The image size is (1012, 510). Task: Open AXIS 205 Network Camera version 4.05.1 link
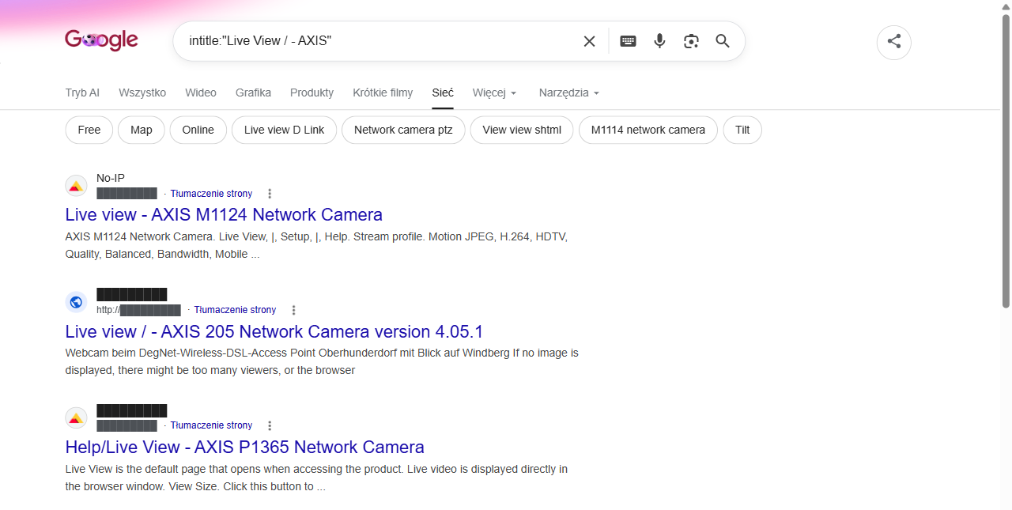click(x=274, y=331)
